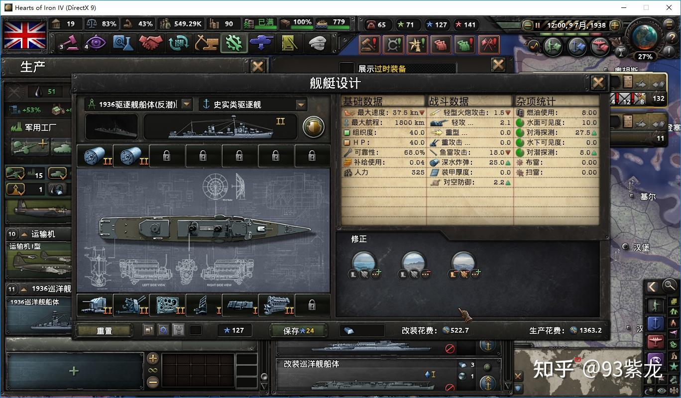Open the air force plane icon
Viewport: 681px width, 398px height.
(x=261, y=43)
